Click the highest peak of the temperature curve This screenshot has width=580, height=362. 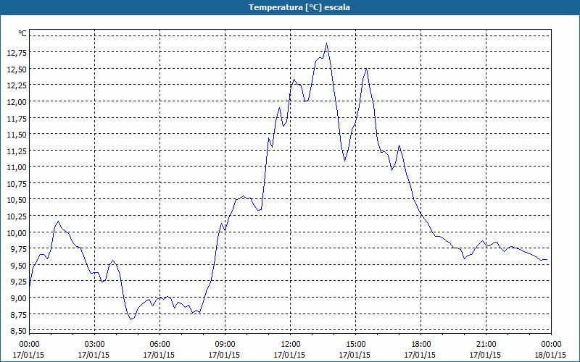327,43
